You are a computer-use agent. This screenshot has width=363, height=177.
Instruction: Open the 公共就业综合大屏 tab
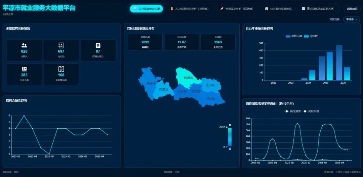coord(146,9)
